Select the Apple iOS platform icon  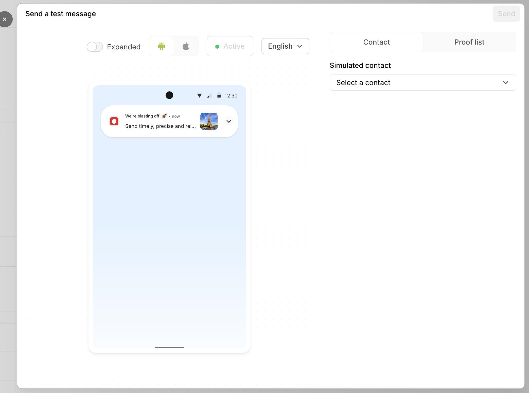[186, 46]
